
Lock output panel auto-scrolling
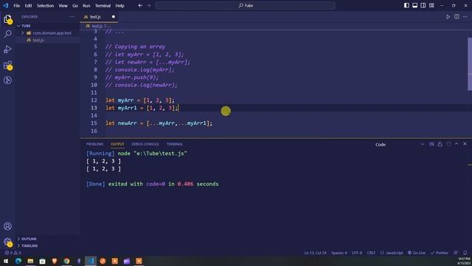[440, 144]
